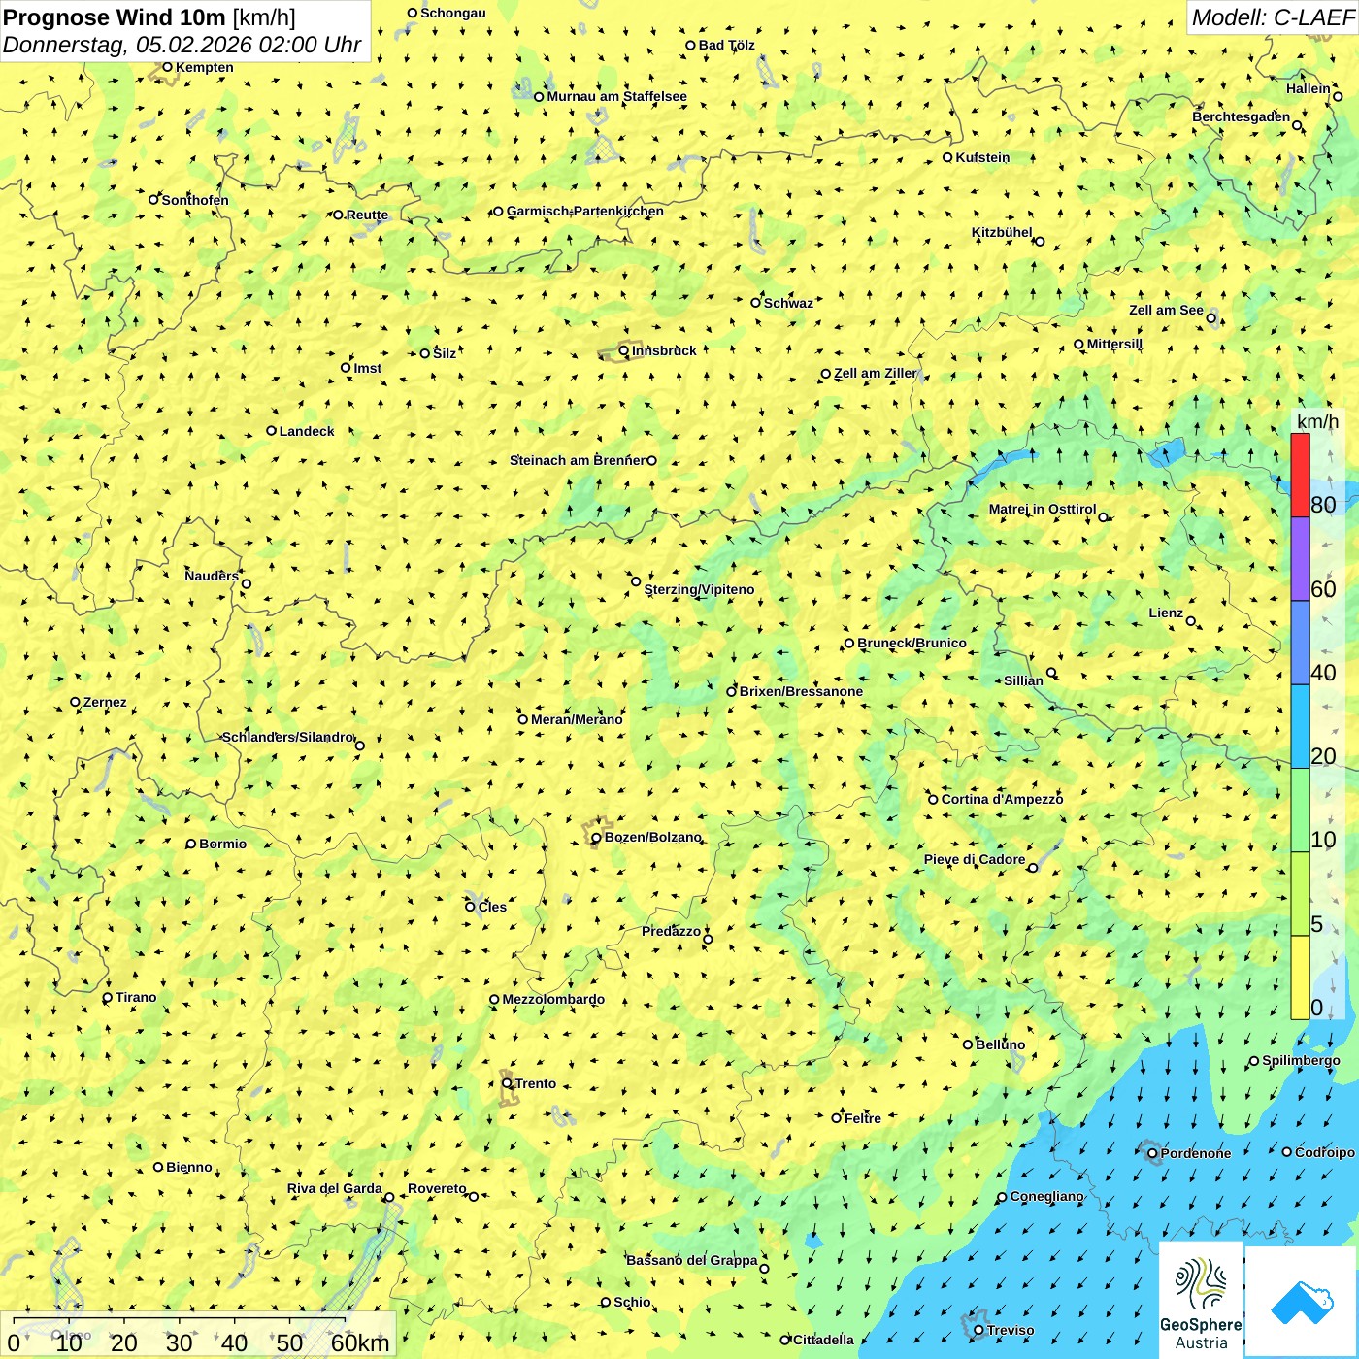
Task: Click the 'Garmisch-Partenkirchen' label
Action: pyautogui.click(x=585, y=211)
